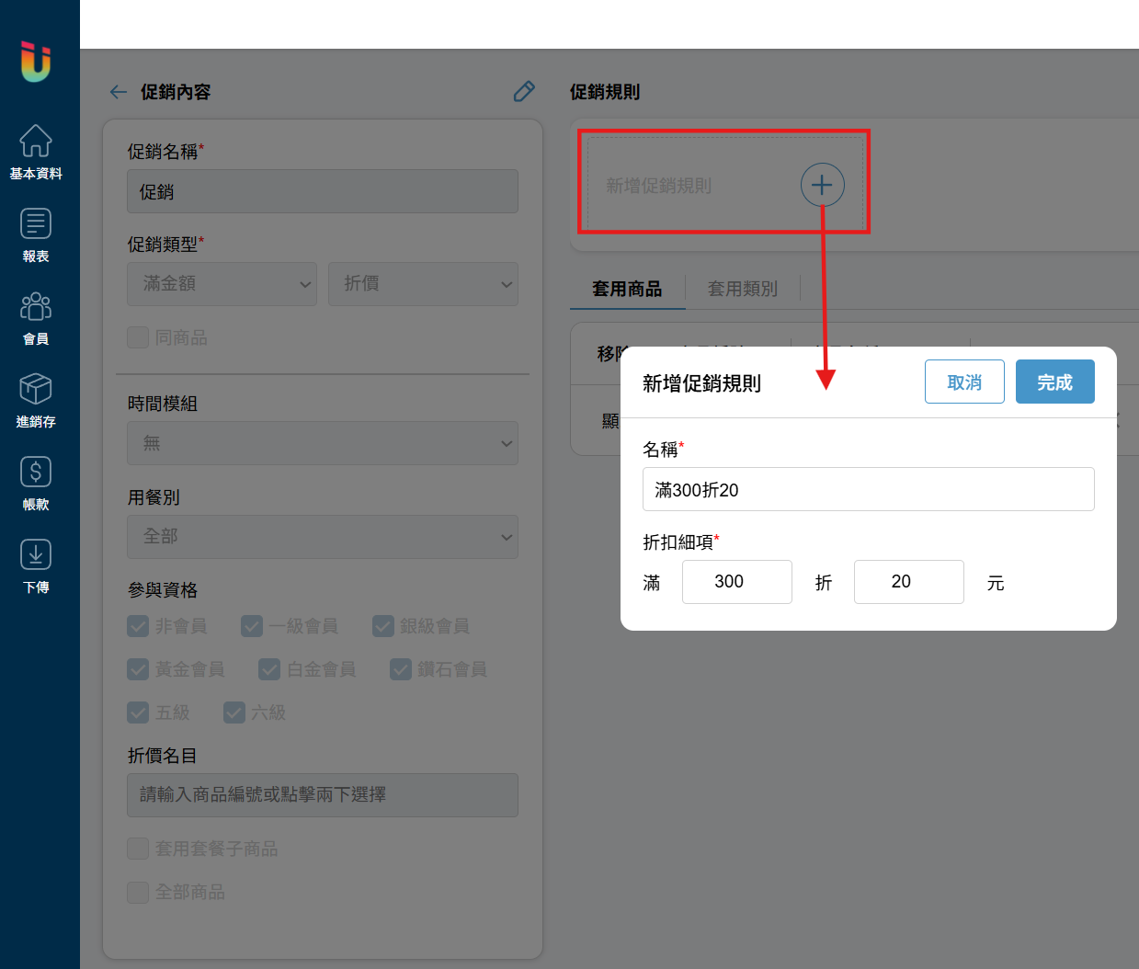
Task: Click the 名稱 field containing 滿300折20
Action: (x=869, y=489)
